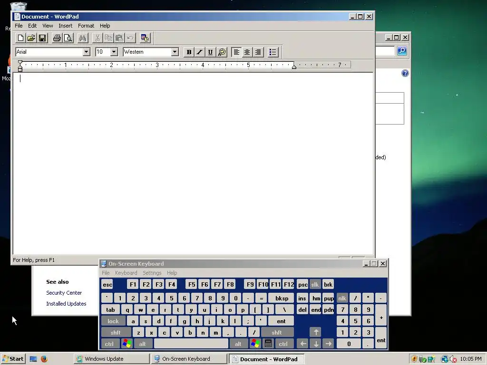Open On-Screen Keyboard Keyboard menu
The image size is (487, 365).
point(126,273)
